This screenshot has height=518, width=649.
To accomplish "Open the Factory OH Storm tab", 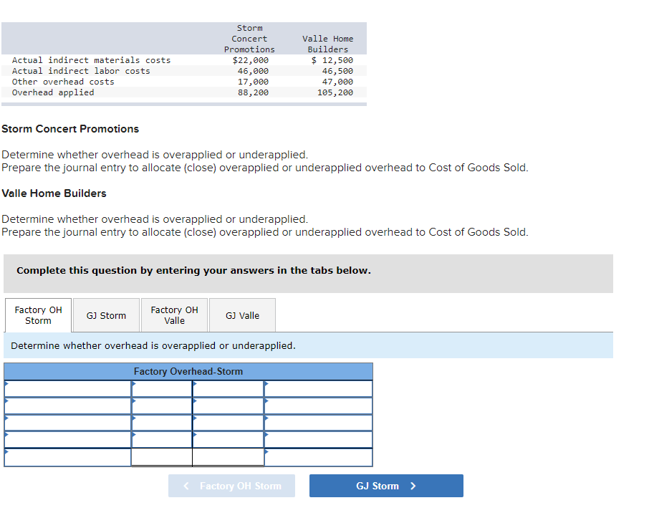I will [x=38, y=315].
